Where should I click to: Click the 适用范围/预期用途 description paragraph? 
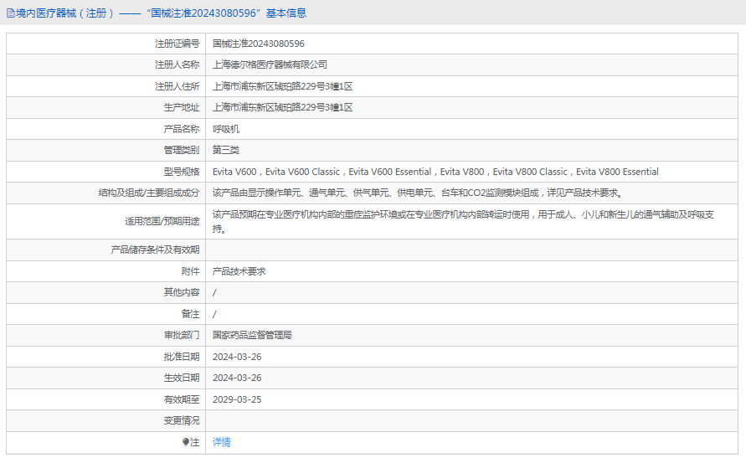pyautogui.click(x=463, y=222)
